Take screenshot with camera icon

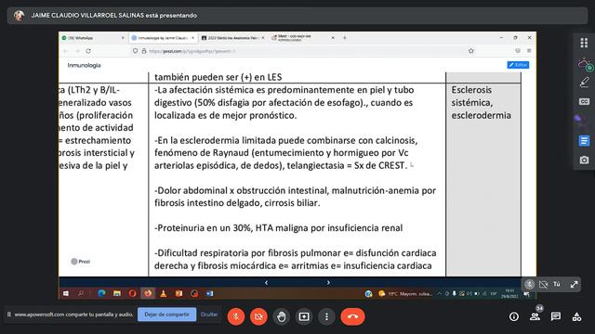[584, 160]
